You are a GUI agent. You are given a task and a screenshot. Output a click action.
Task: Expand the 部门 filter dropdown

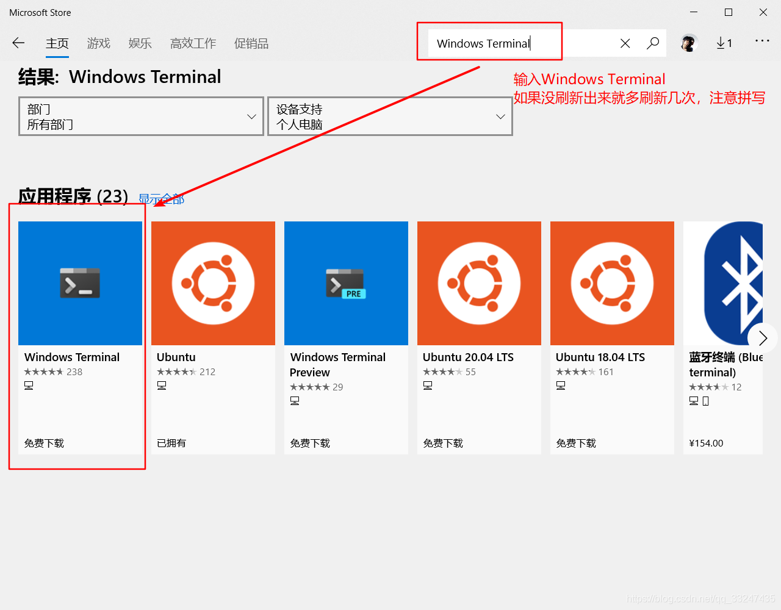point(141,116)
